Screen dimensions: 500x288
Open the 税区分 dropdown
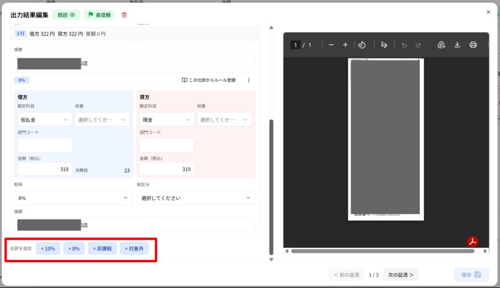[196, 198]
